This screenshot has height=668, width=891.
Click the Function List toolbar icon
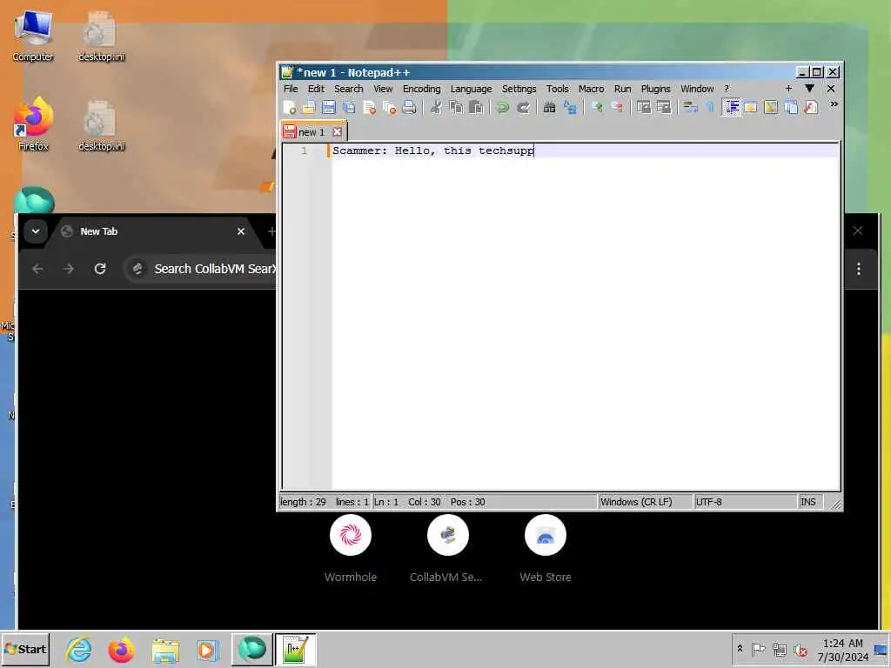[811, 107]
